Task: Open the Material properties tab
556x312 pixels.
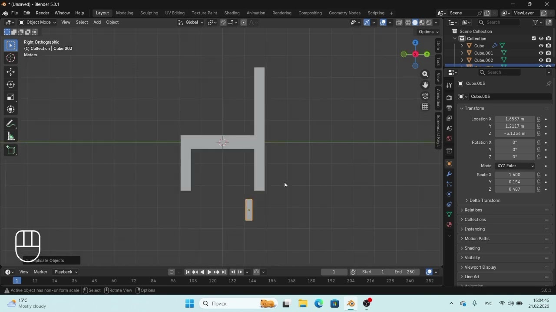Action: pyautogui.click(x=449, y=224)
